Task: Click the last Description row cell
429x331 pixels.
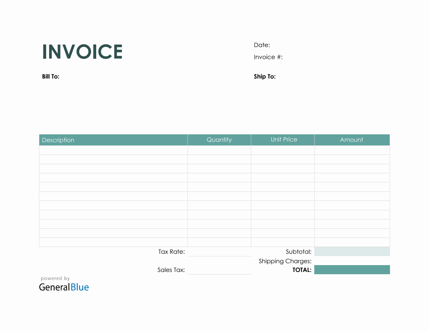Action: (113, 242)
